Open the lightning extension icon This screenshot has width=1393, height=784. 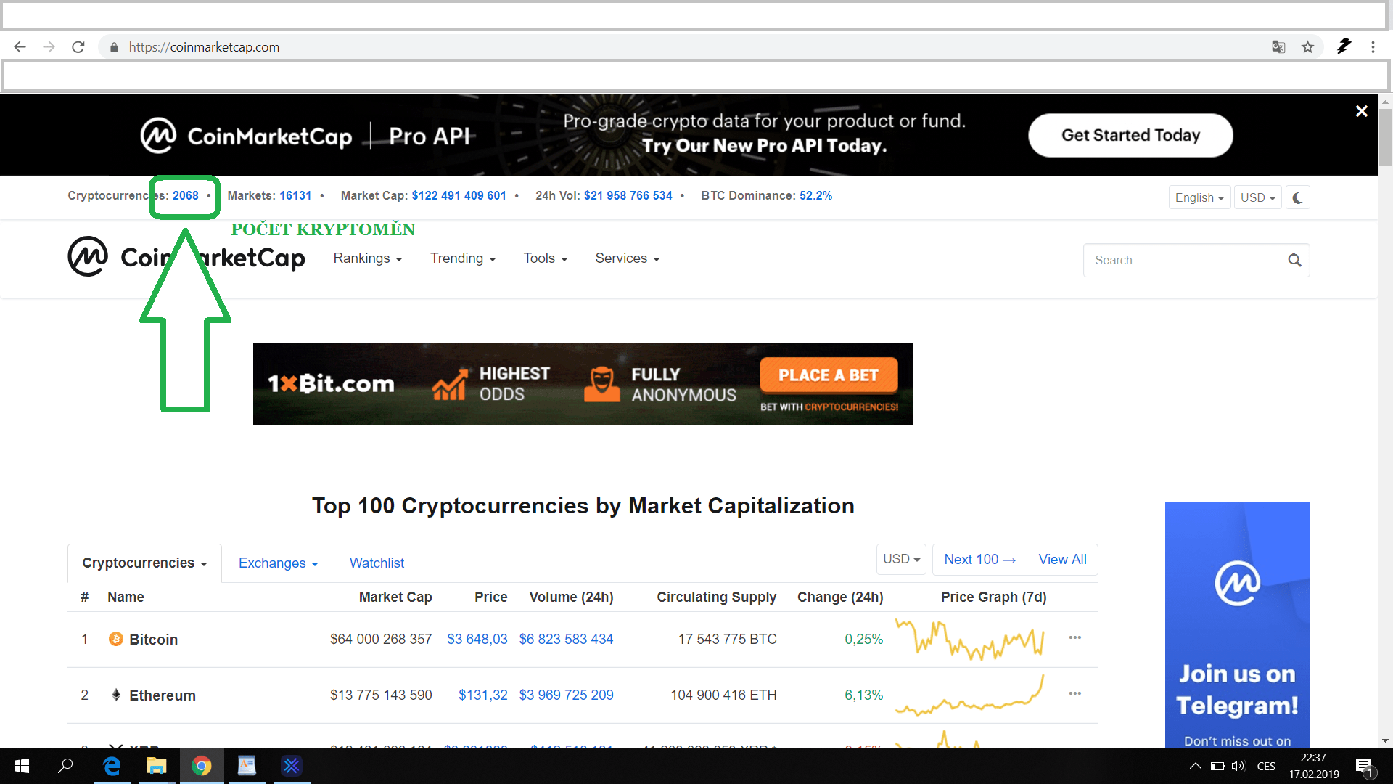(1344, 46)
